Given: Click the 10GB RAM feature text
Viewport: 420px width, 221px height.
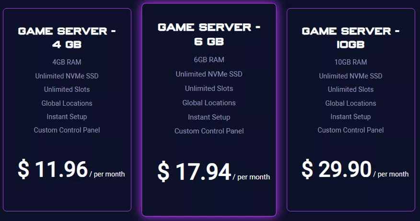Looking at the screenshot, I should click(x=350, y=62).
